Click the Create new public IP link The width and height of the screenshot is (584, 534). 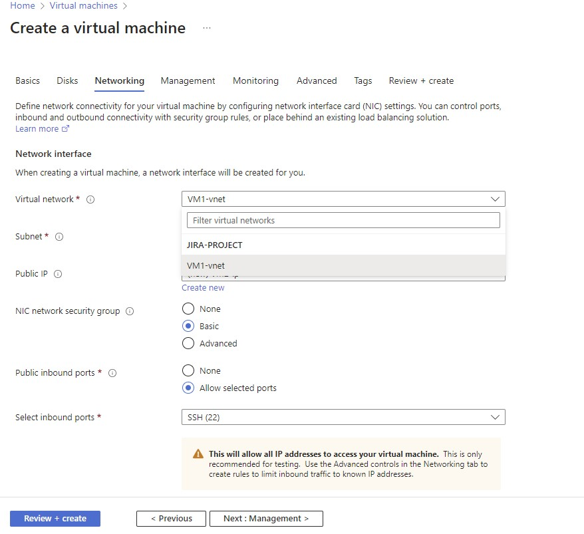coord(203,287)
